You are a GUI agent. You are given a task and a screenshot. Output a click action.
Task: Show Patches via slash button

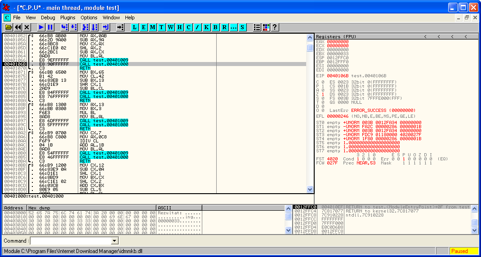(x=198, y=27)
